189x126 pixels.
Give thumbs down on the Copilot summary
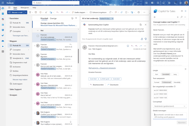(x=146, y=39)
